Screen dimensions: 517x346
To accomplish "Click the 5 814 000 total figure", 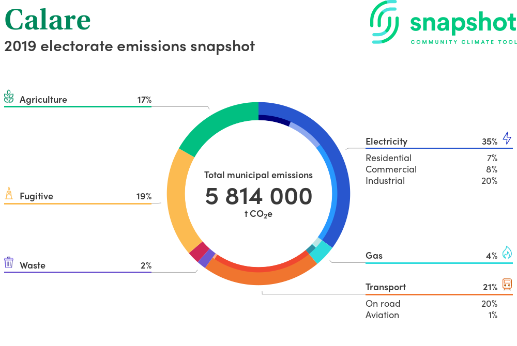I will (258, 196).
